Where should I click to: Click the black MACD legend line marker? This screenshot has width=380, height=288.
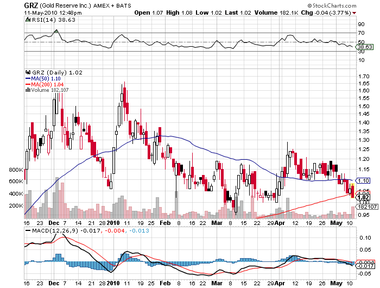tap(28, 230)
